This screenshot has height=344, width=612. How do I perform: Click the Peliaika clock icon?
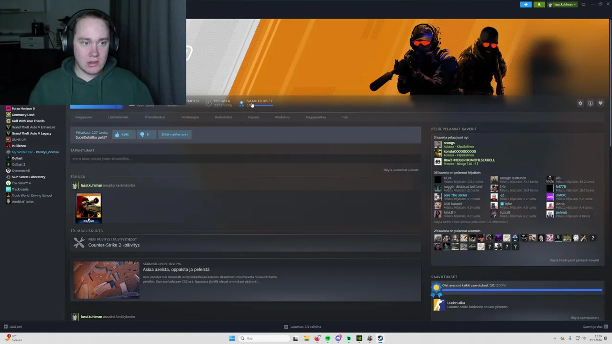coord(208,103)
